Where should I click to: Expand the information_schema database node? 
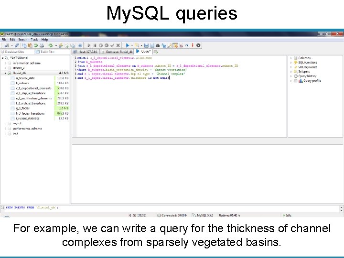pyautogui.click(x=5, y=63)
